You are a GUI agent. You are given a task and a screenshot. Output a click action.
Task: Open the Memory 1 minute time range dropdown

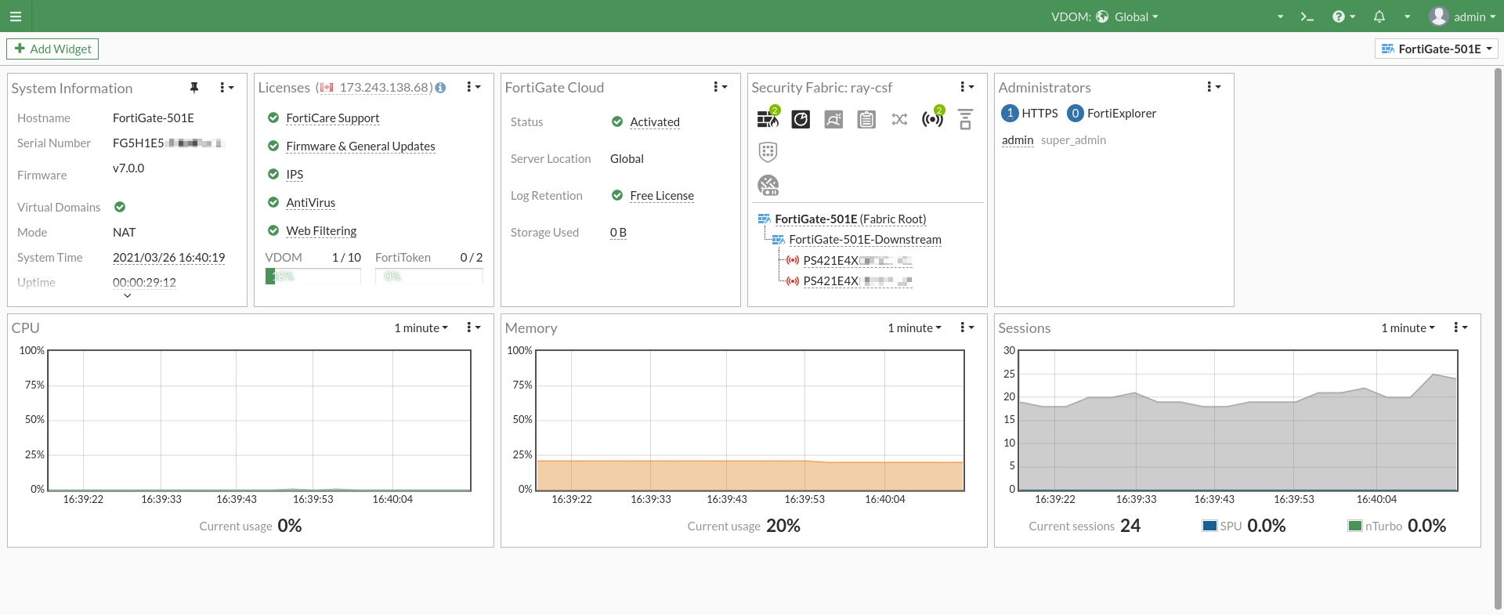pos(914,327)
